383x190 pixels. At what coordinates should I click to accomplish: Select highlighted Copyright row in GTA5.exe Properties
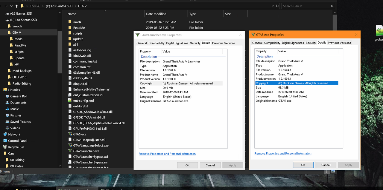point(297,83)
